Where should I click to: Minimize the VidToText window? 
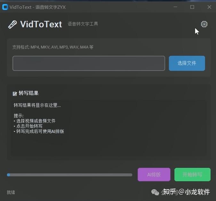click(175, 7)
